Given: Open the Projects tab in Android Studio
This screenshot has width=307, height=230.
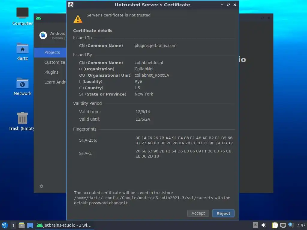Looking at the screenshot, I should (50, 52).
